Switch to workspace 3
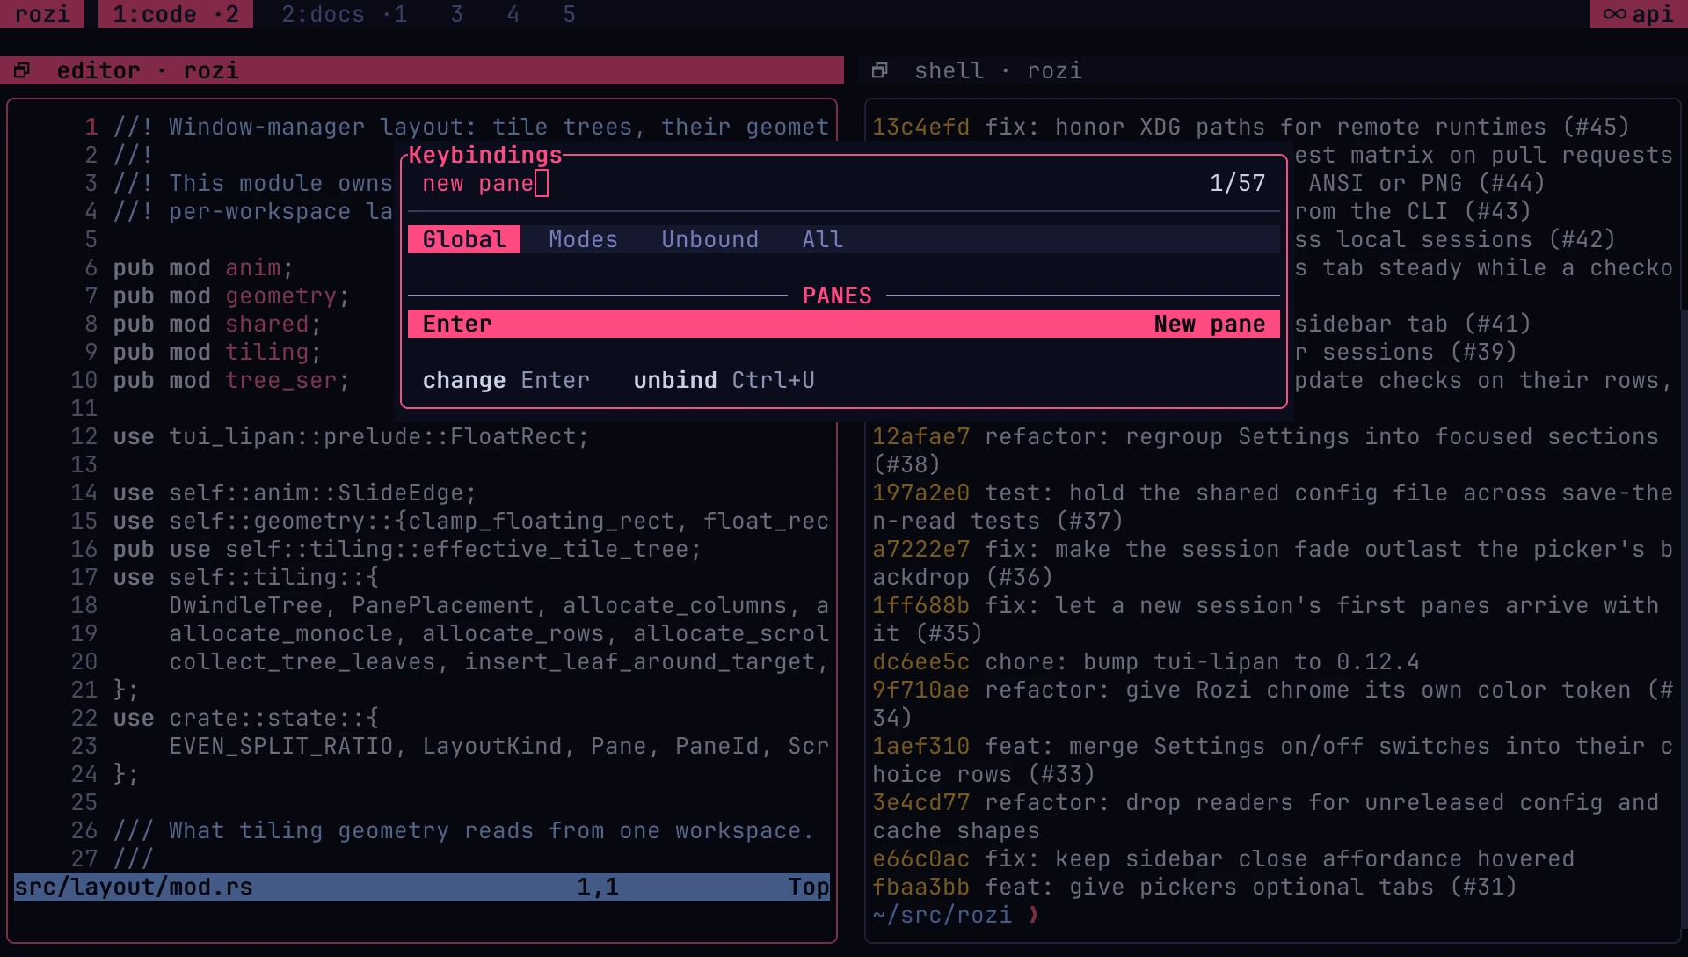The height and width of the screenshot is (957, 1688). 456,14
